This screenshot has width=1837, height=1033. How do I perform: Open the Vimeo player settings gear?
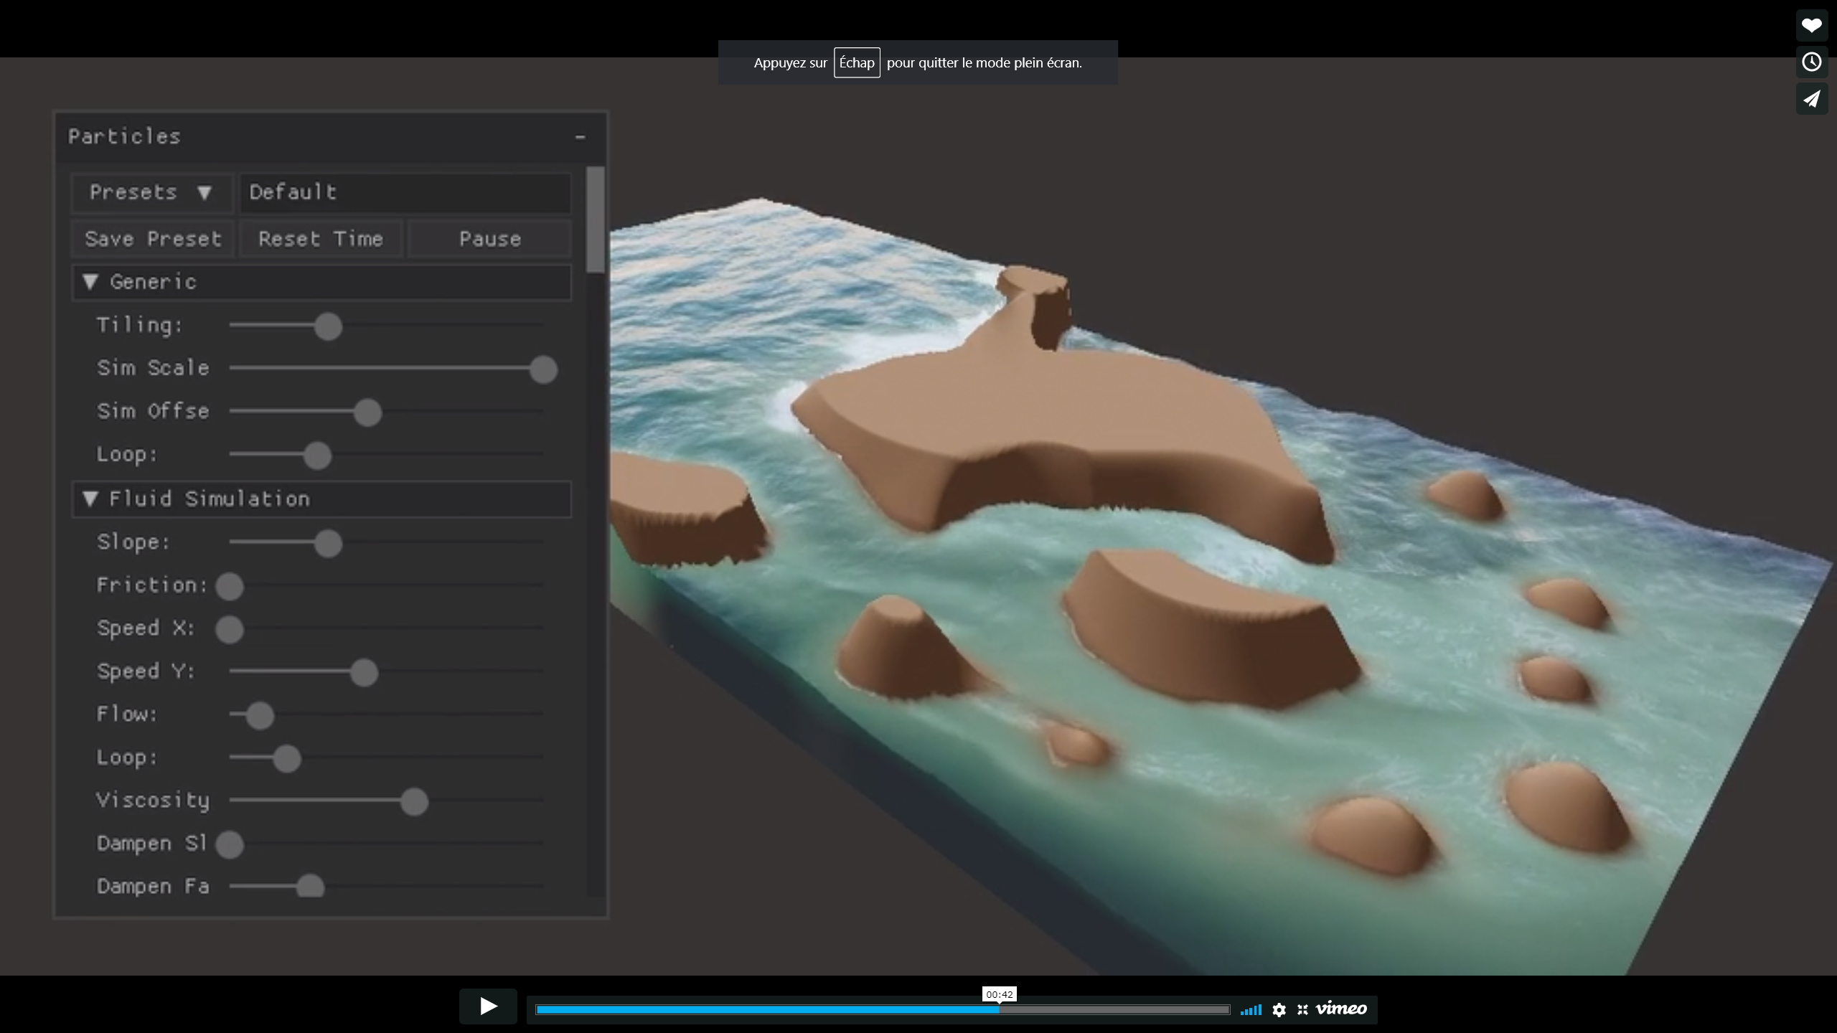(x=1279, y=1010)
